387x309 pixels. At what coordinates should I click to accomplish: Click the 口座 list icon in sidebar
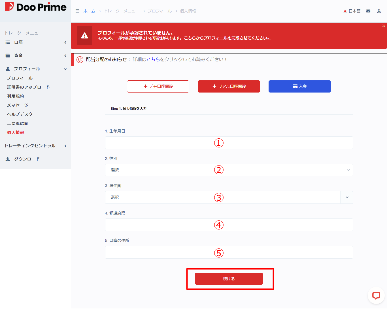[7, 42]
